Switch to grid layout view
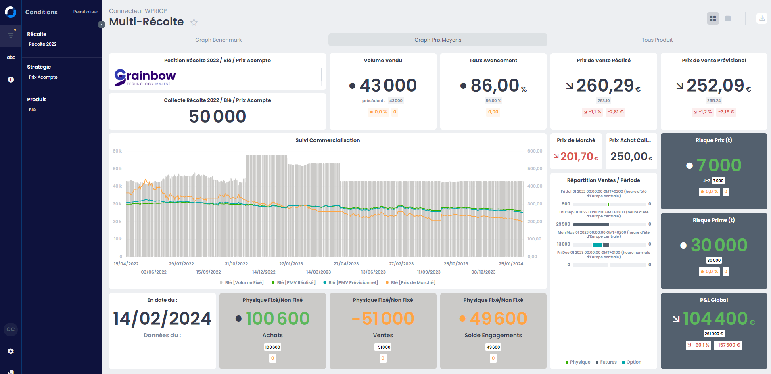Image resolution: width=771 pixels, height=374 pixels. coord(713,19)
